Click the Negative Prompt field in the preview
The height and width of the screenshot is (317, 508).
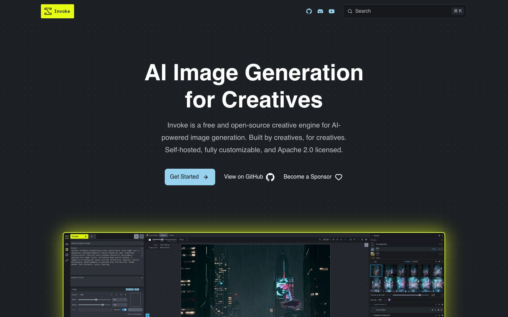pyautogui.click(x=107, y=281)
